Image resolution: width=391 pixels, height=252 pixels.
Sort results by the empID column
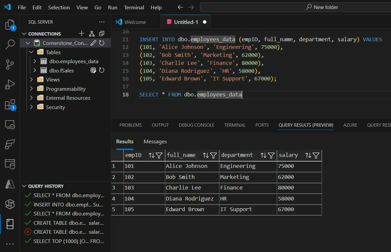coord(151,156)
